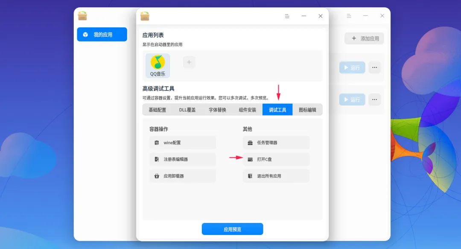The width and height of the screenshot is (461, 249).
Task: Click the second 运行 run button
Action: (x=352, y=100)
